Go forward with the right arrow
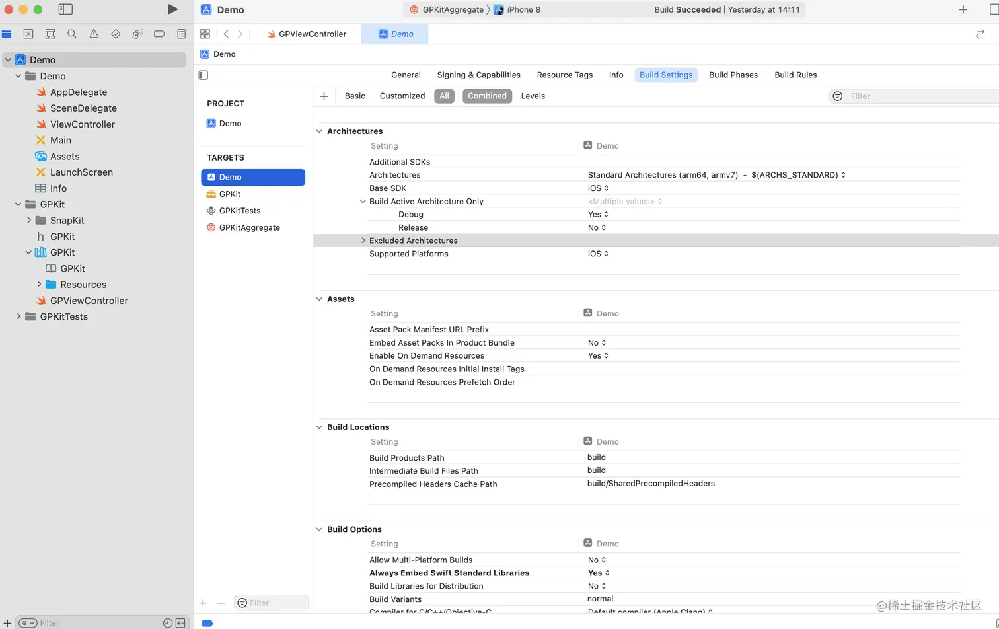Image resolution: width=999 pixels, height=629 pixels. click(240, 34)
